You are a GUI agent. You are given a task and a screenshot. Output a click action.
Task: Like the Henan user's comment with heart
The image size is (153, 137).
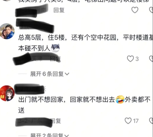tap(135, 10)
